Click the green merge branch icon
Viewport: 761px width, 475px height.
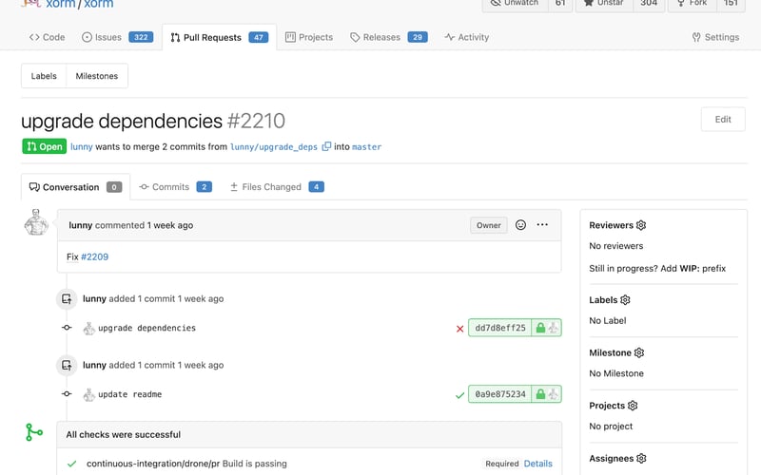(x=34, y=432)
